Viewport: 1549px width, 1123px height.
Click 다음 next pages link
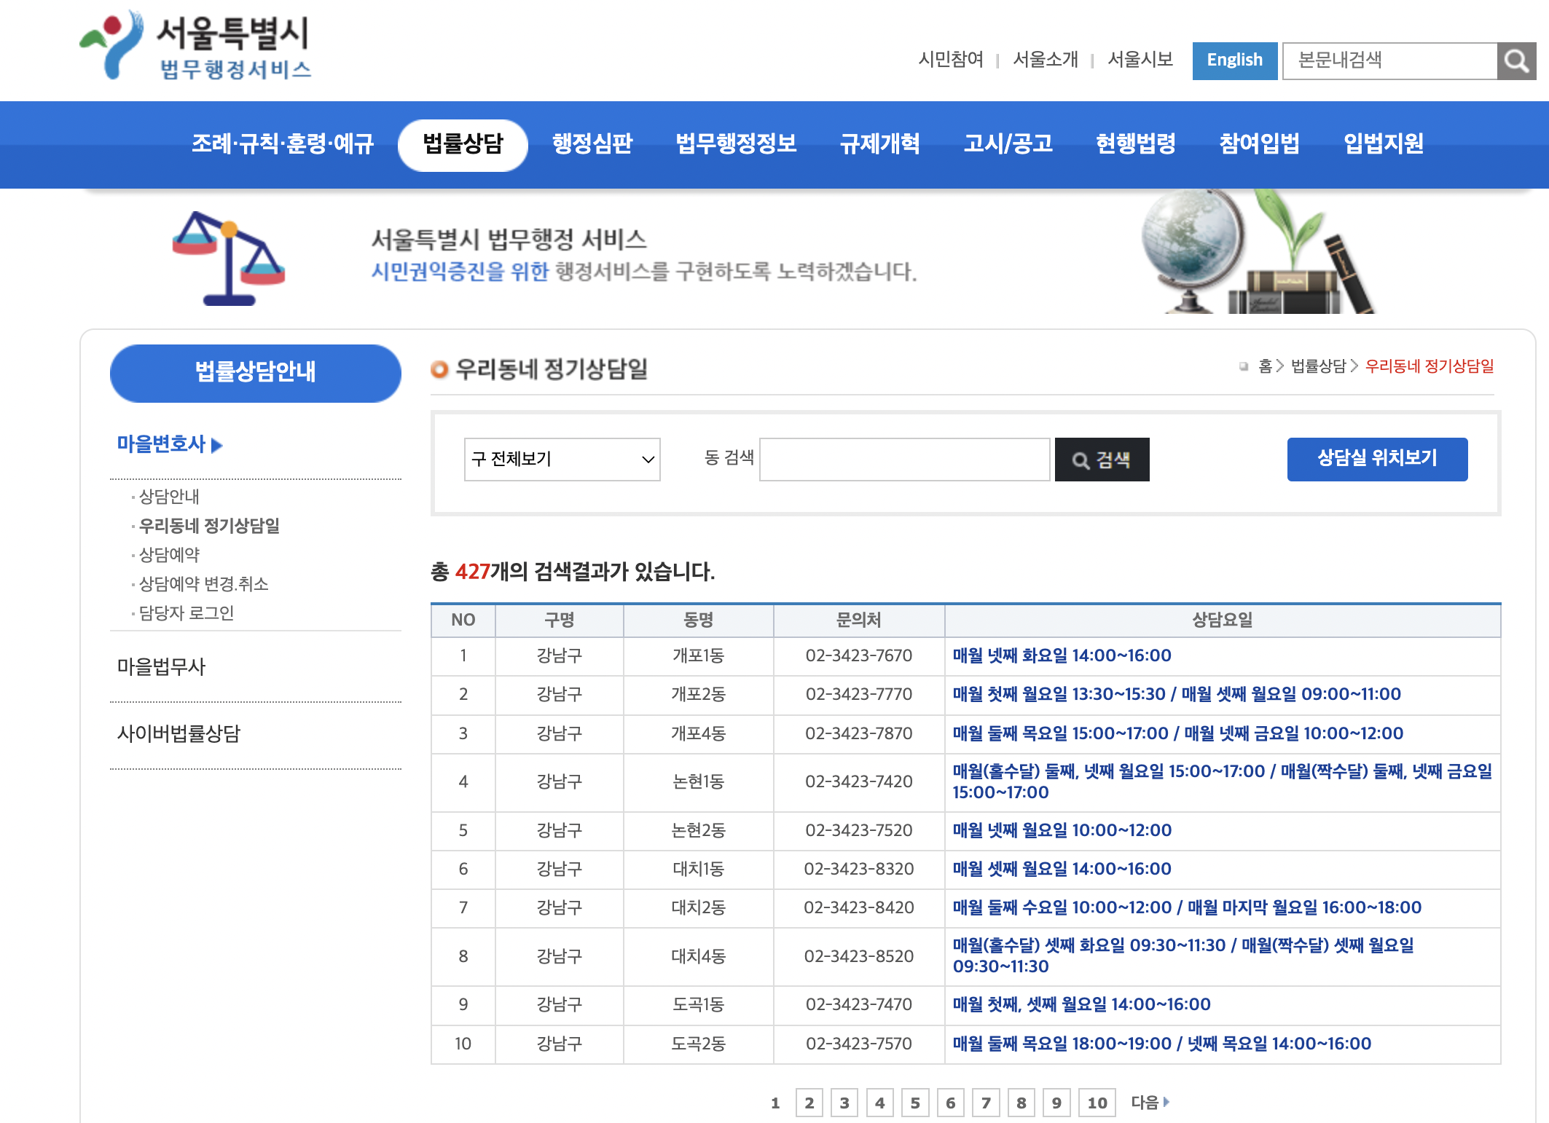click(x=1150, y=1102)
